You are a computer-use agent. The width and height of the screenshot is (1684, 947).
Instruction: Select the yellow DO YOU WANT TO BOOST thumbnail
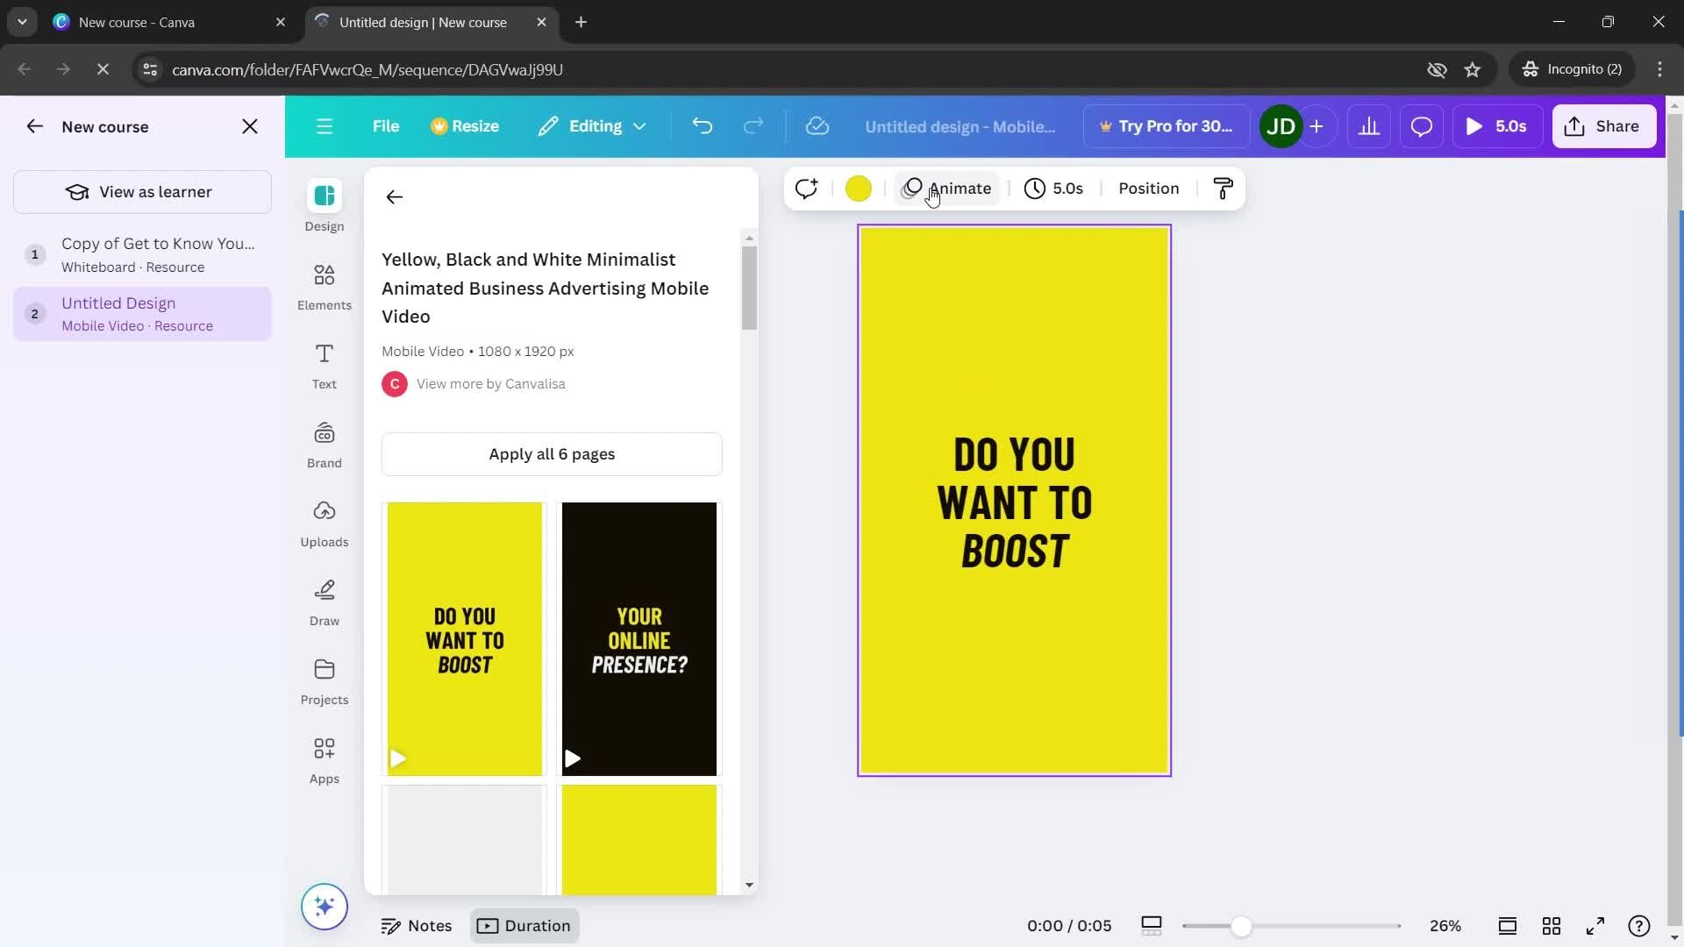tap(465, 639)
